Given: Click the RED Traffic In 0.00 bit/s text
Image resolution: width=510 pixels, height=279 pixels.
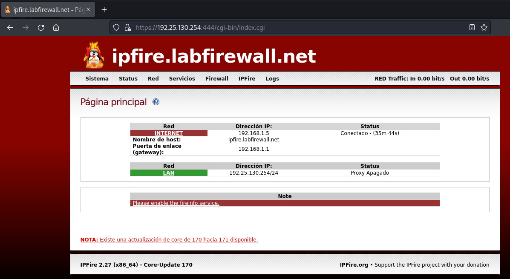Looking at the screenshot, I should [409, 79].
